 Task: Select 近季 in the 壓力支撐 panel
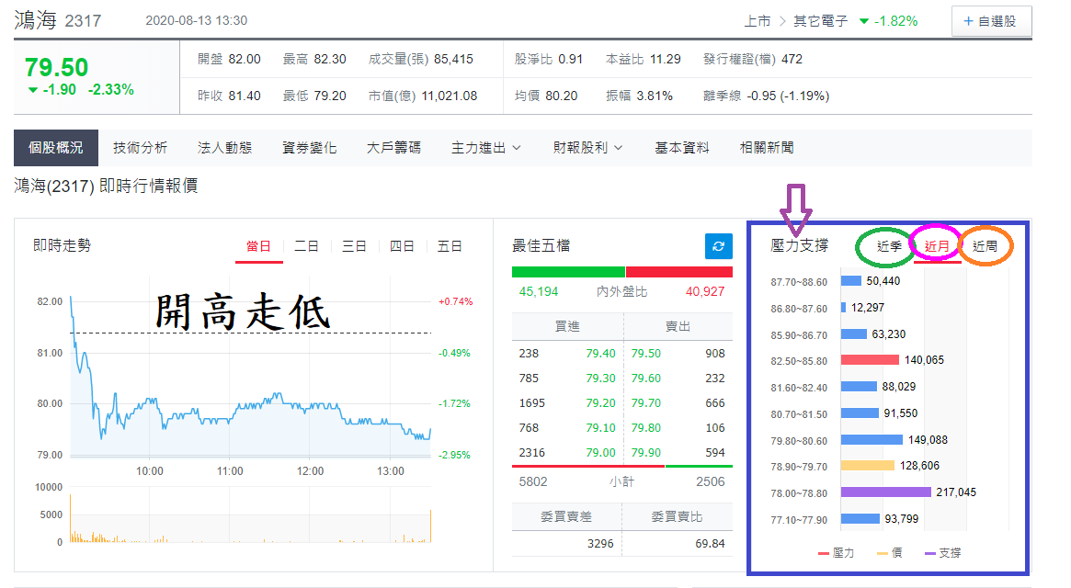(x=889, y=246)
